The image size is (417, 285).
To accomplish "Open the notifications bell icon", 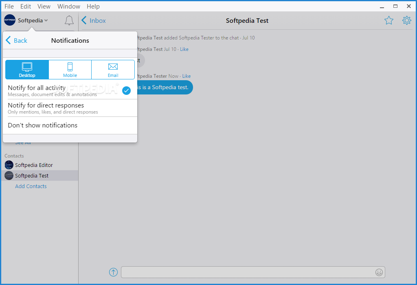I will coord(69,20).
